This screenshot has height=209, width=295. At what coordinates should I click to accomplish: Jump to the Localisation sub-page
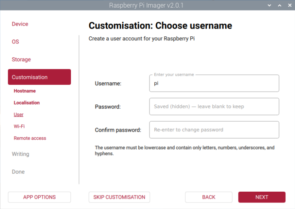(x=27, y=102)
